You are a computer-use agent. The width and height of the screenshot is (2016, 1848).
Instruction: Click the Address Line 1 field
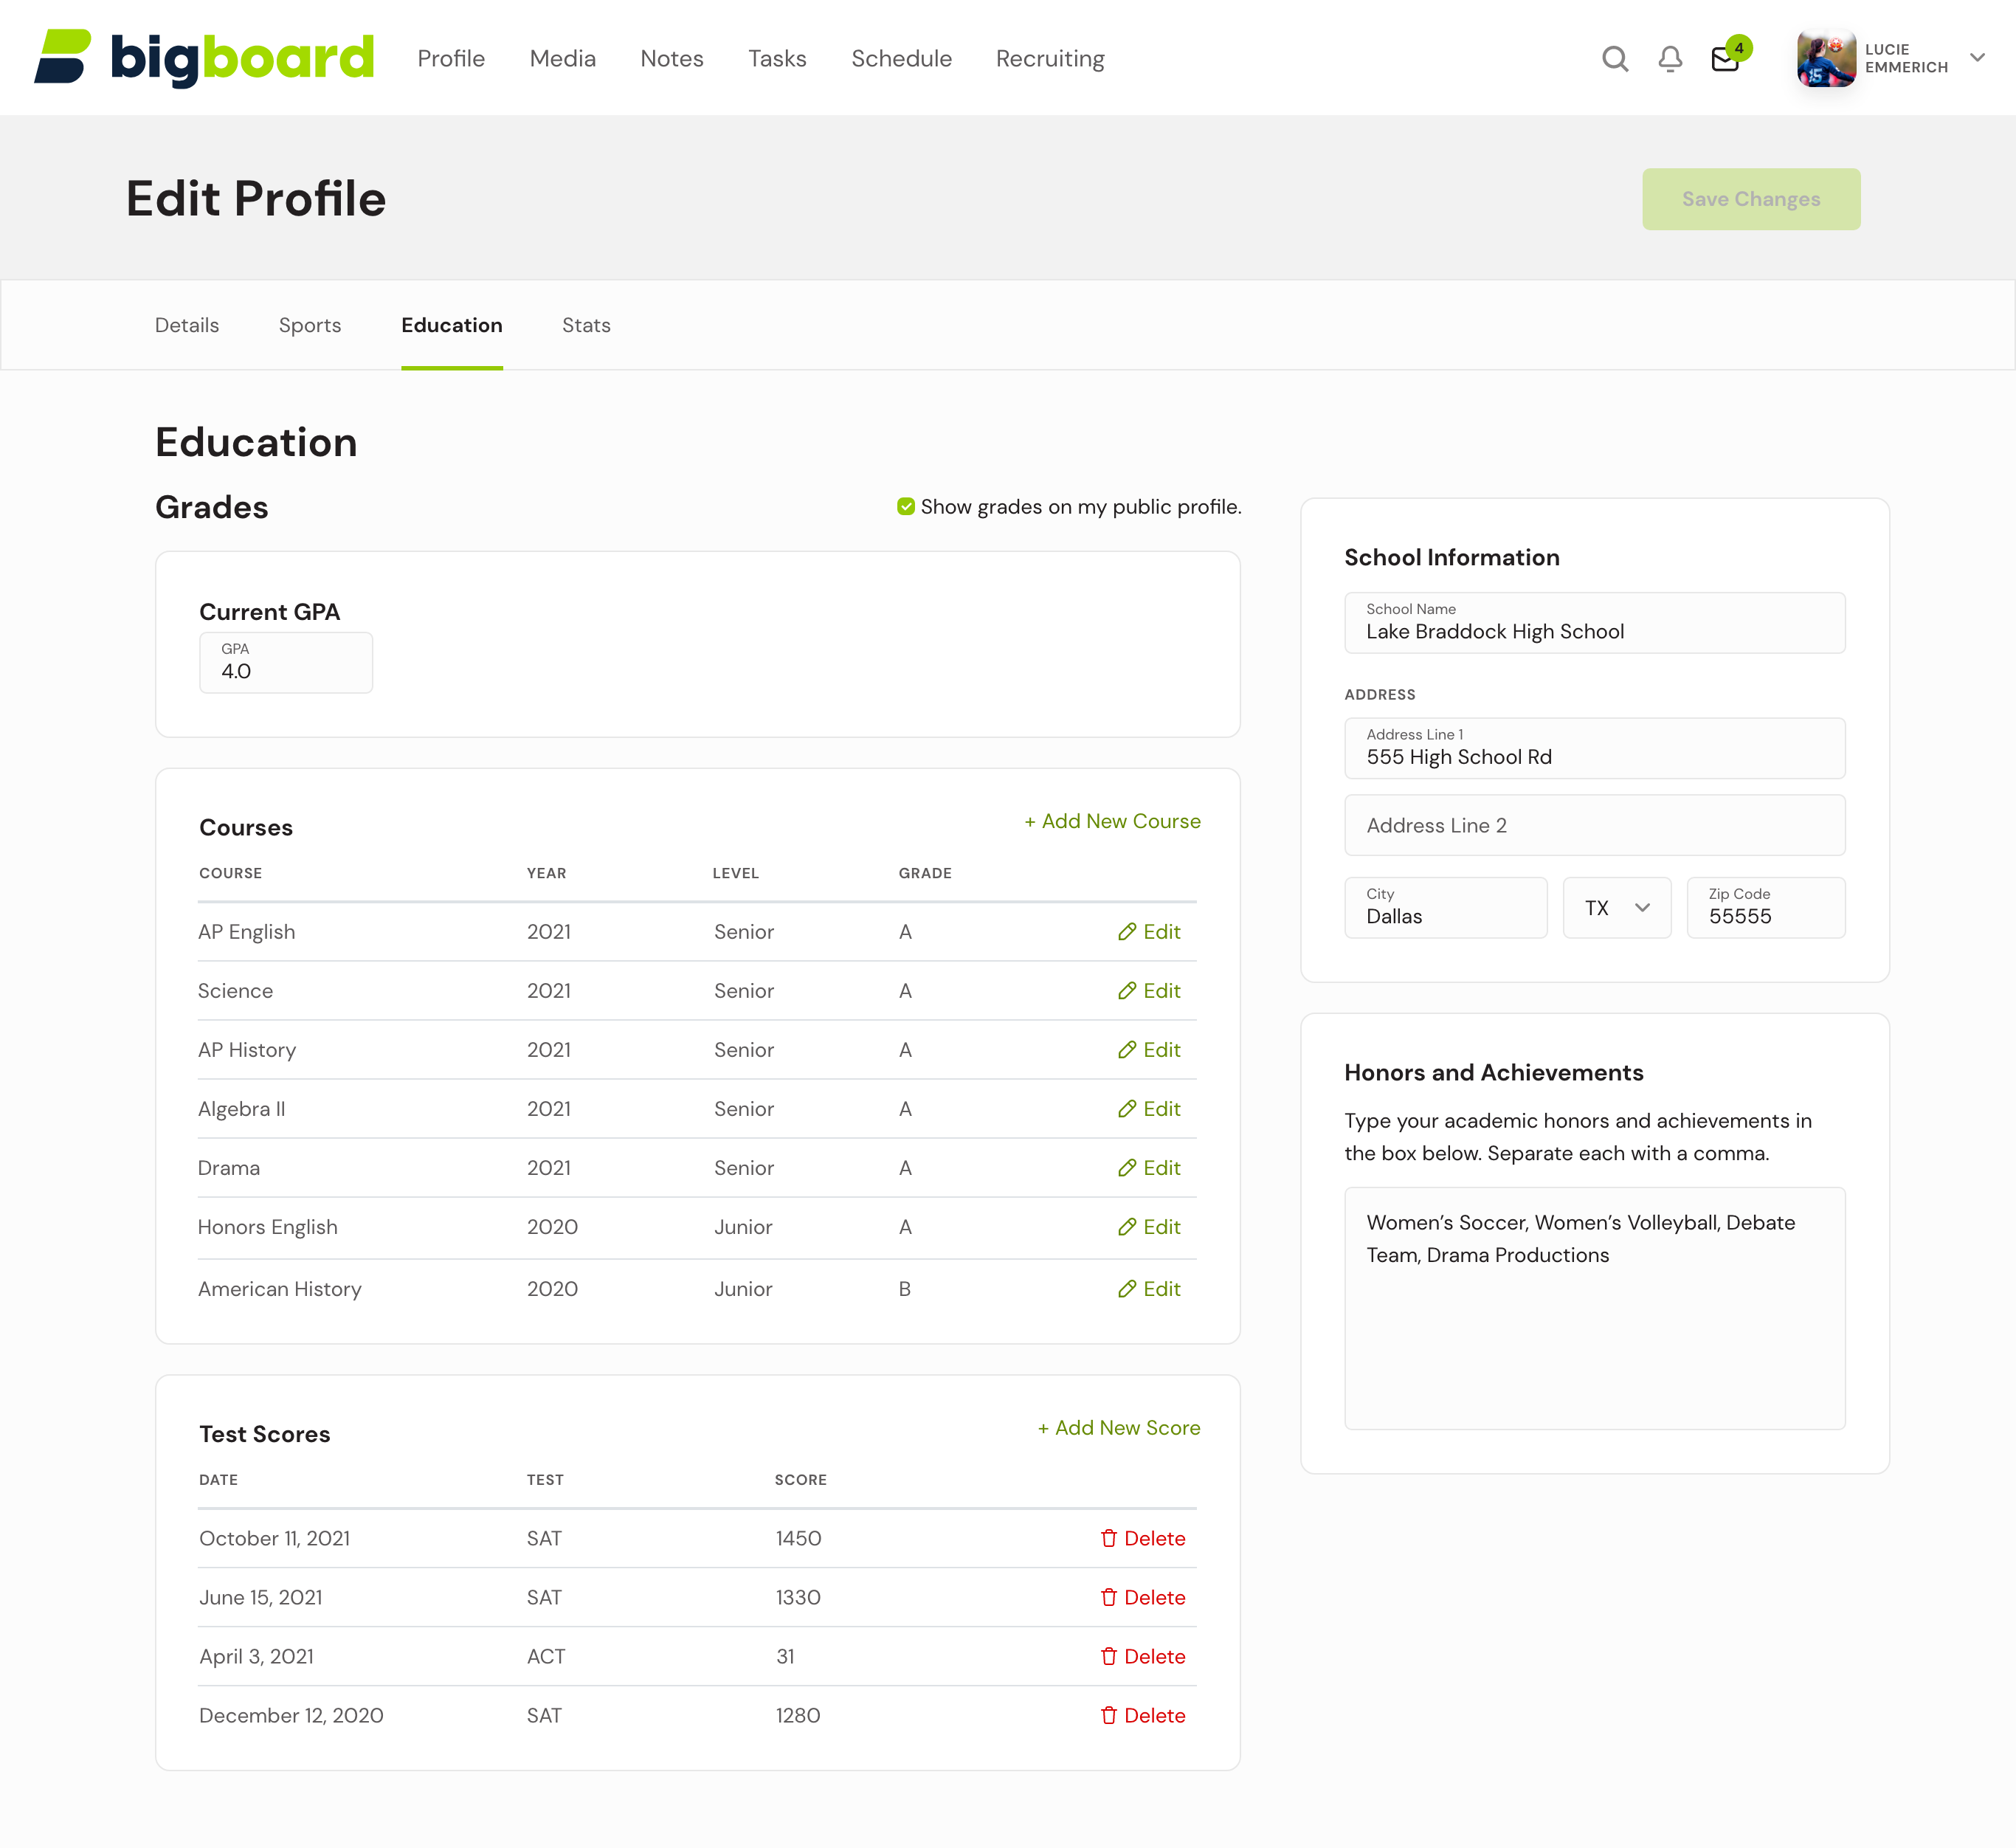[x=1594, y=748]
